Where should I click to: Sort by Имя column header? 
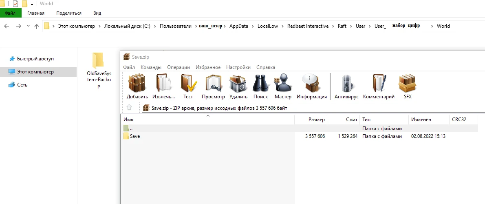click(207, 120)
